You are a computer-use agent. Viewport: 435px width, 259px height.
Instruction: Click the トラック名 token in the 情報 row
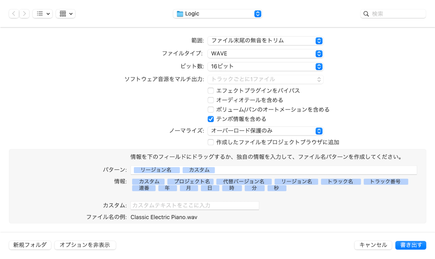point(341,181)
